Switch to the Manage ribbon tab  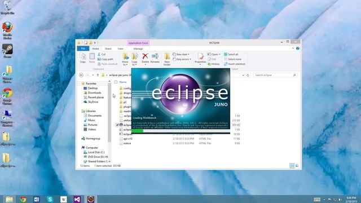coord(138,48)
